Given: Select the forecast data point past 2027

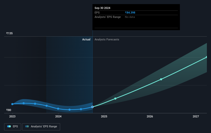Looking at the screenshot, I should click(207, 57).
